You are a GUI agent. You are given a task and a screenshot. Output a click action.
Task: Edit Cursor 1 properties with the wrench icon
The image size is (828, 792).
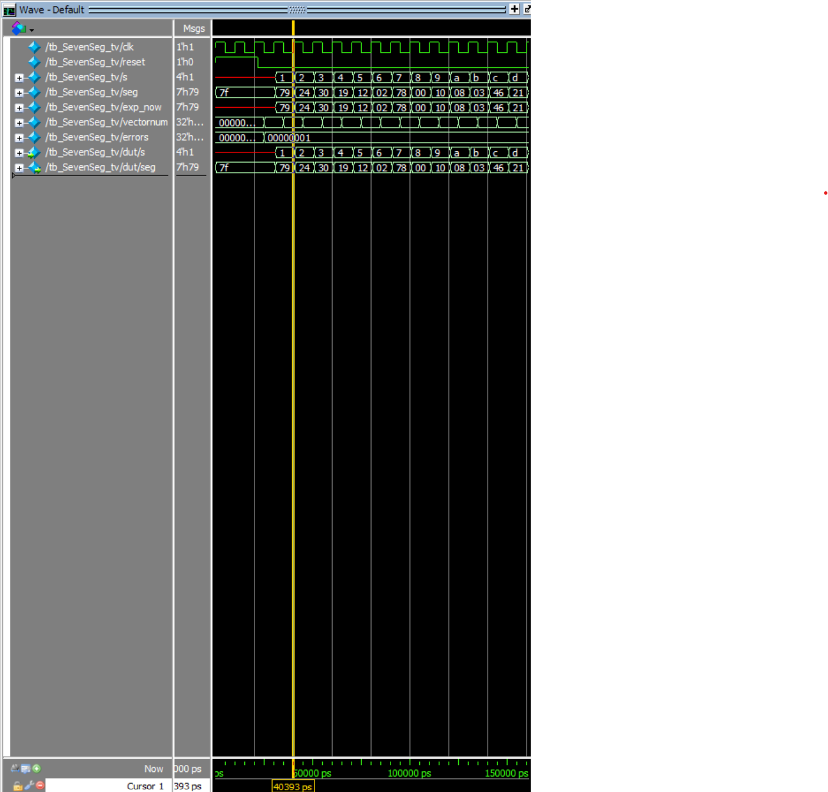pos(28,785)
